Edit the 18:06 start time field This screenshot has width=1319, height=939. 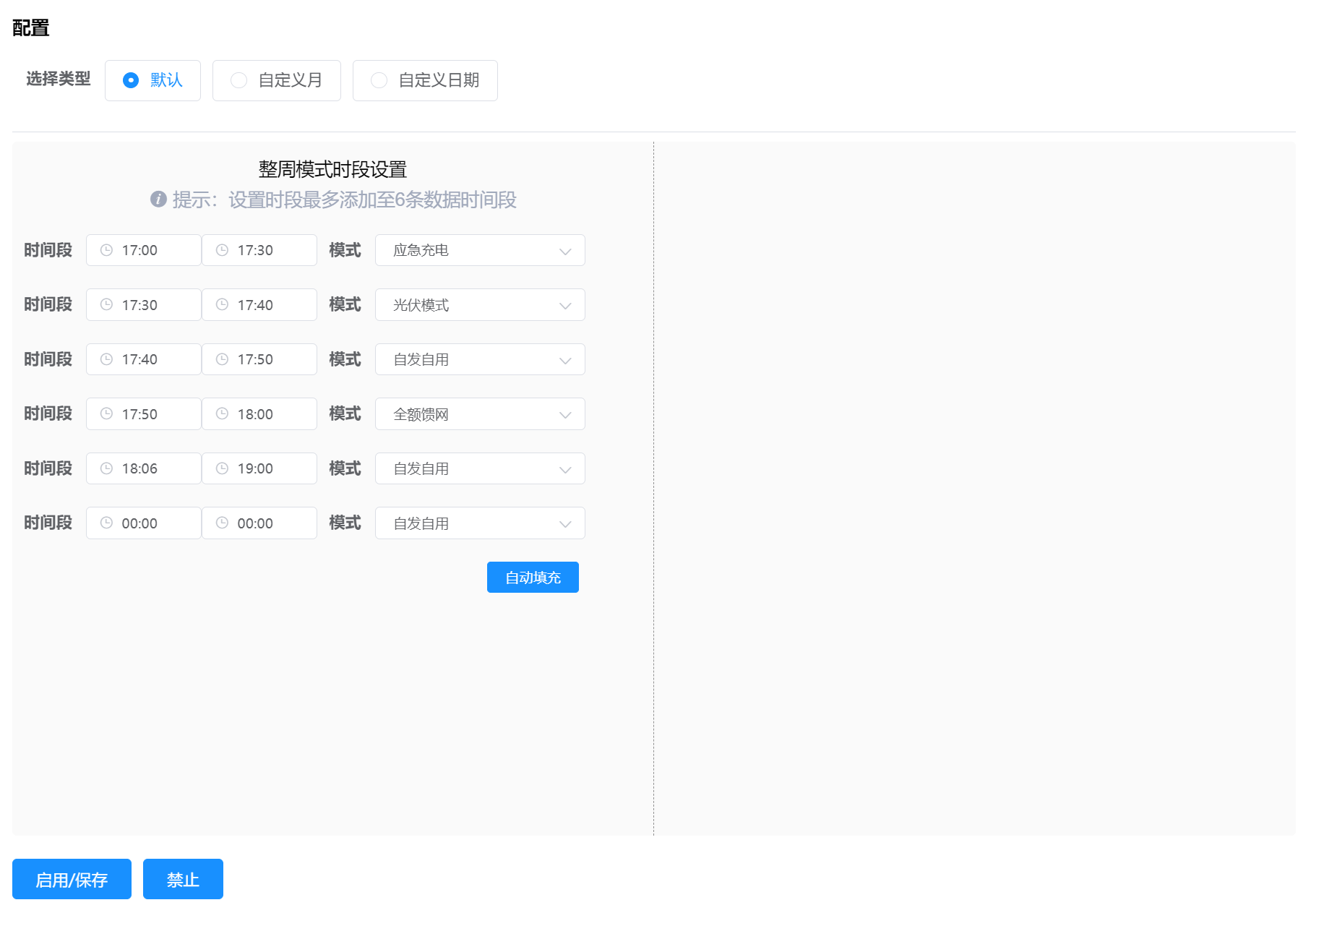point(144,468)
